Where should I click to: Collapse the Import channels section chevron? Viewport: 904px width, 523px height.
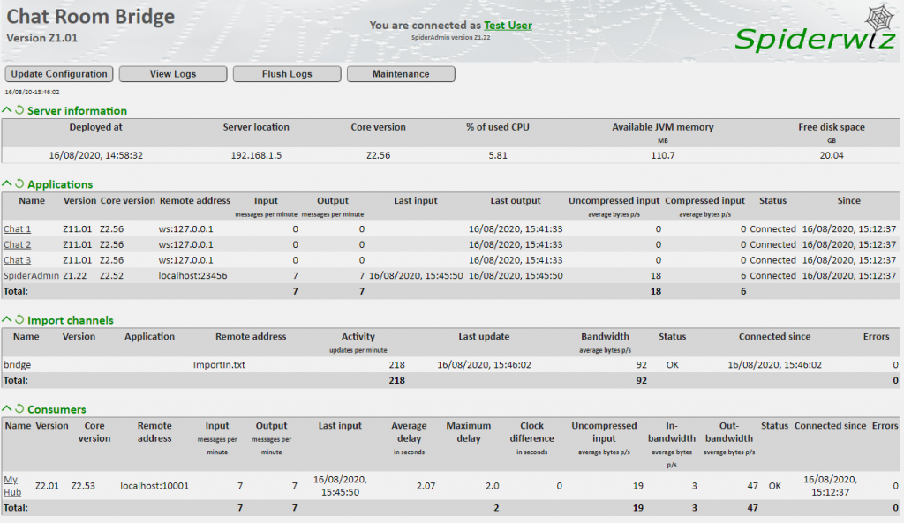[x=7, y=319]
